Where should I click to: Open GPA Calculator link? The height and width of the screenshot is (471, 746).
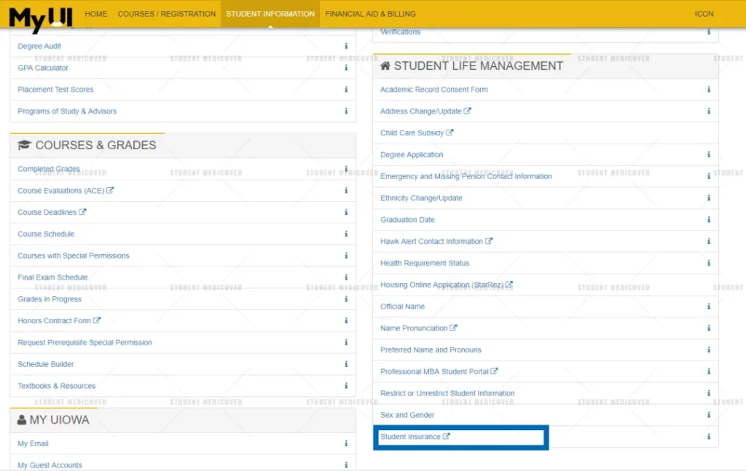point(43,68)
